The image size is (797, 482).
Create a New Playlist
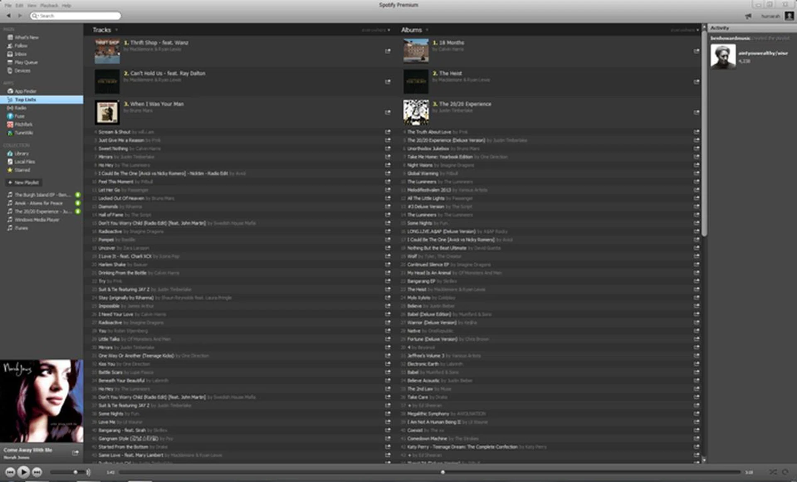(x=25, y=183)
